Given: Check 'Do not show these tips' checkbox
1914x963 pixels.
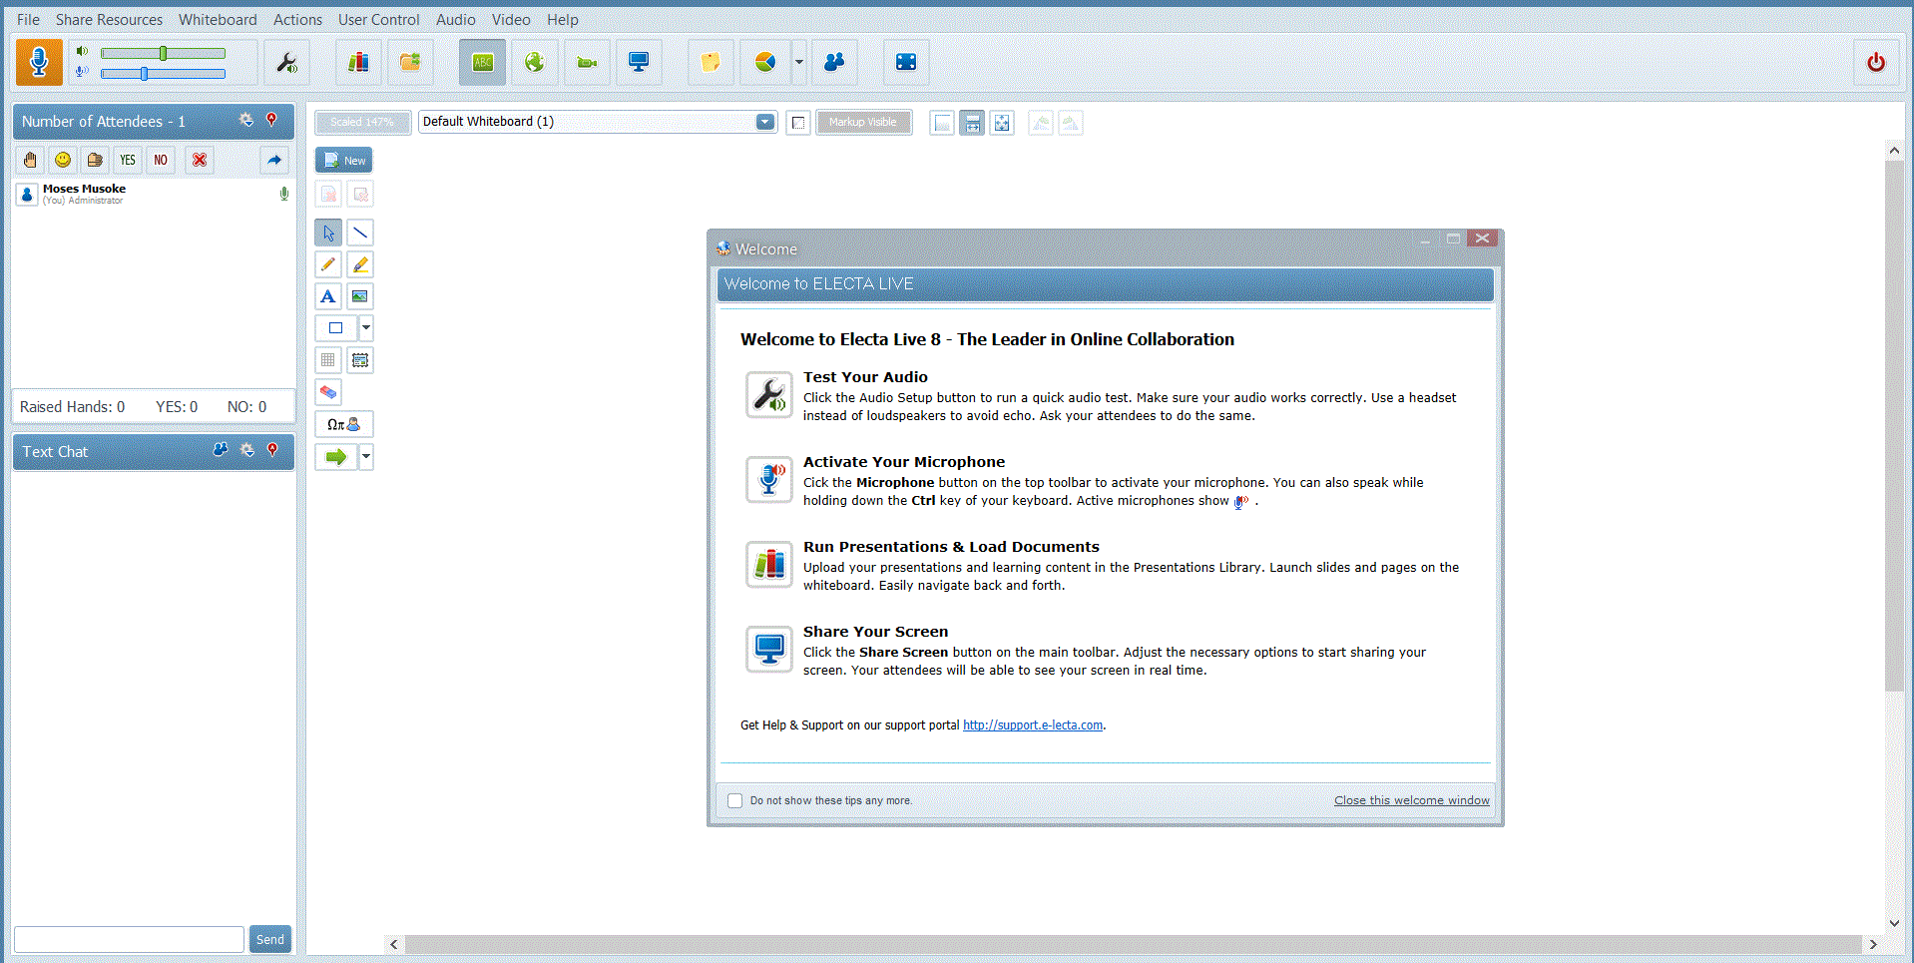Looking at the screenshot, I should [x=735, y=800].
